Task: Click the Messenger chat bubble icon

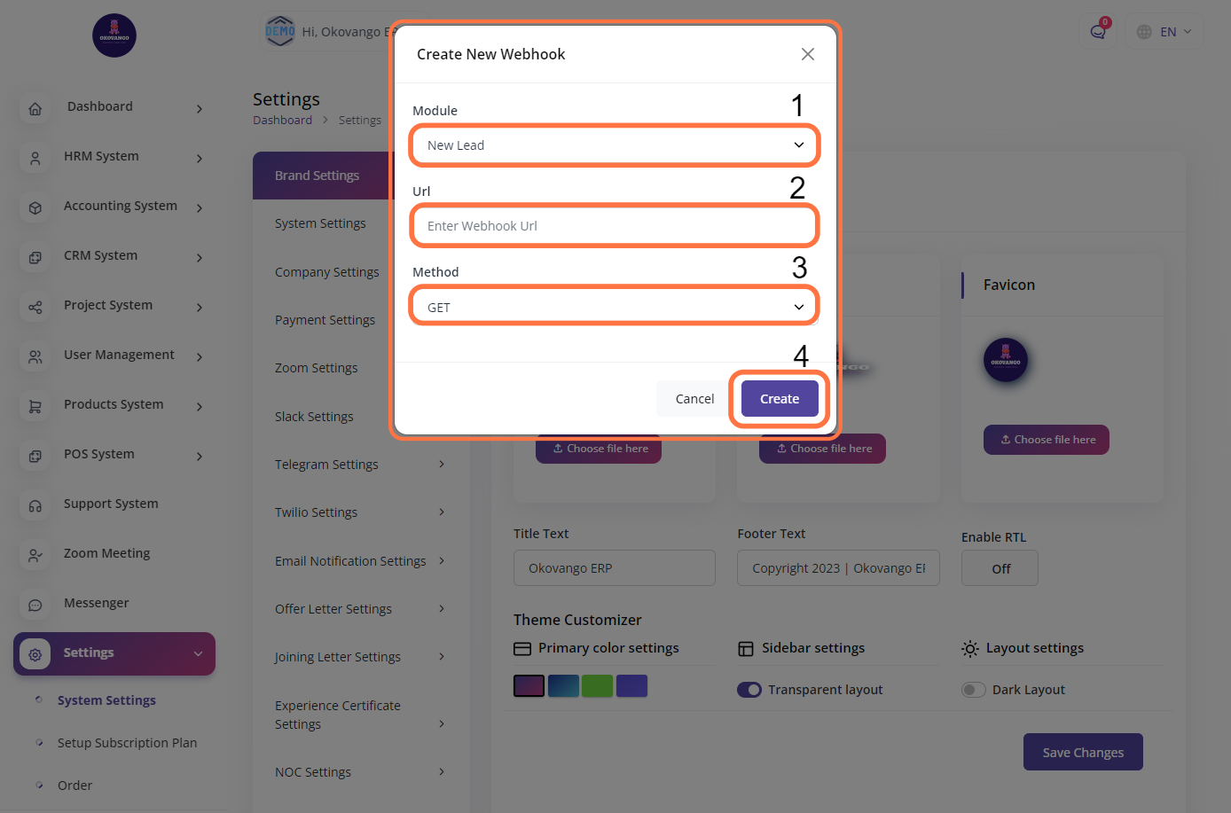Action: point(35,606)
